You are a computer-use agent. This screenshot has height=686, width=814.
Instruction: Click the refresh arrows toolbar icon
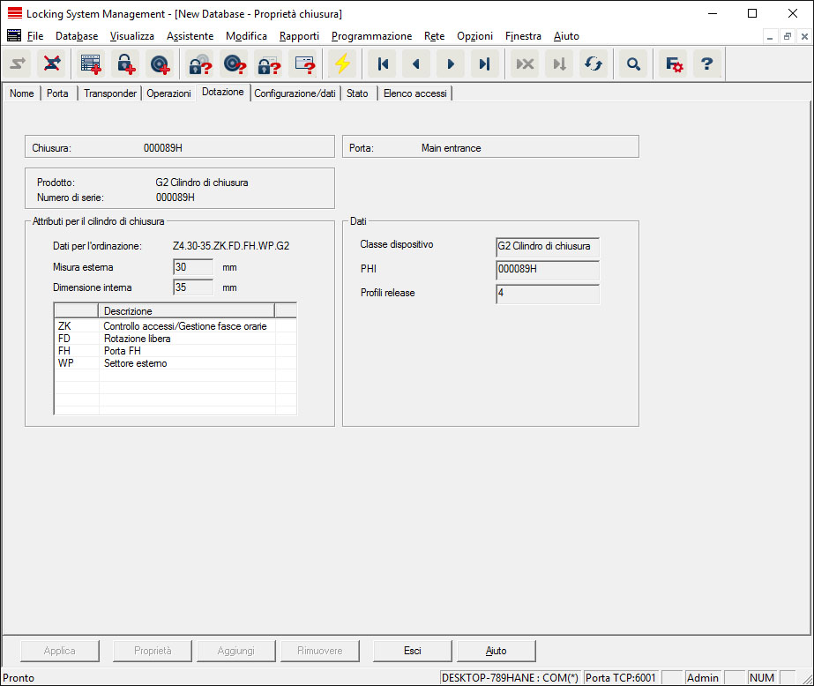[594, 64]
